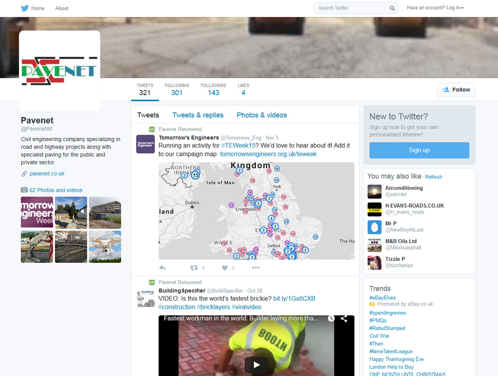Click the Sign up button
Viewport: 498px width, 376px height.
click(x=419, y=150)
